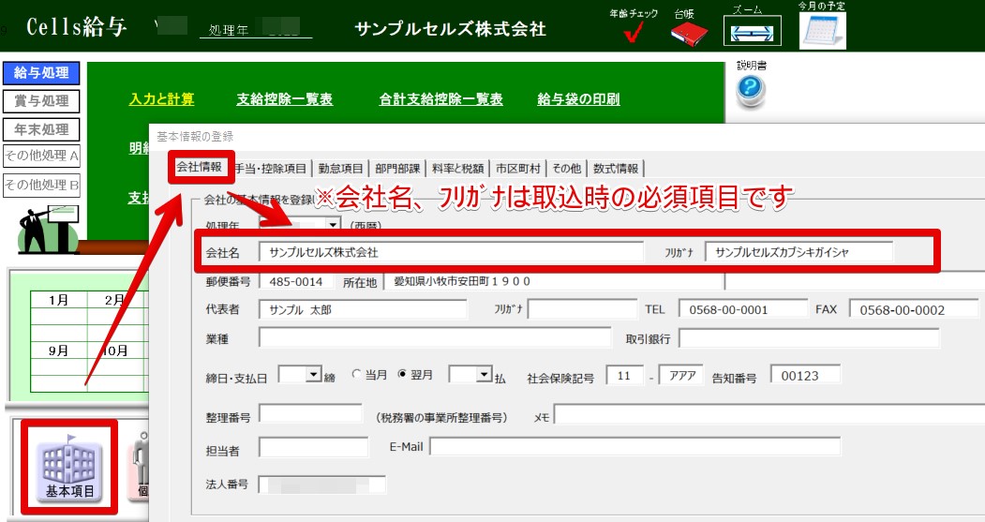This screenshot has height=522, width=985.
Task: Click the 業種 input field
Action: coord(435,338)
